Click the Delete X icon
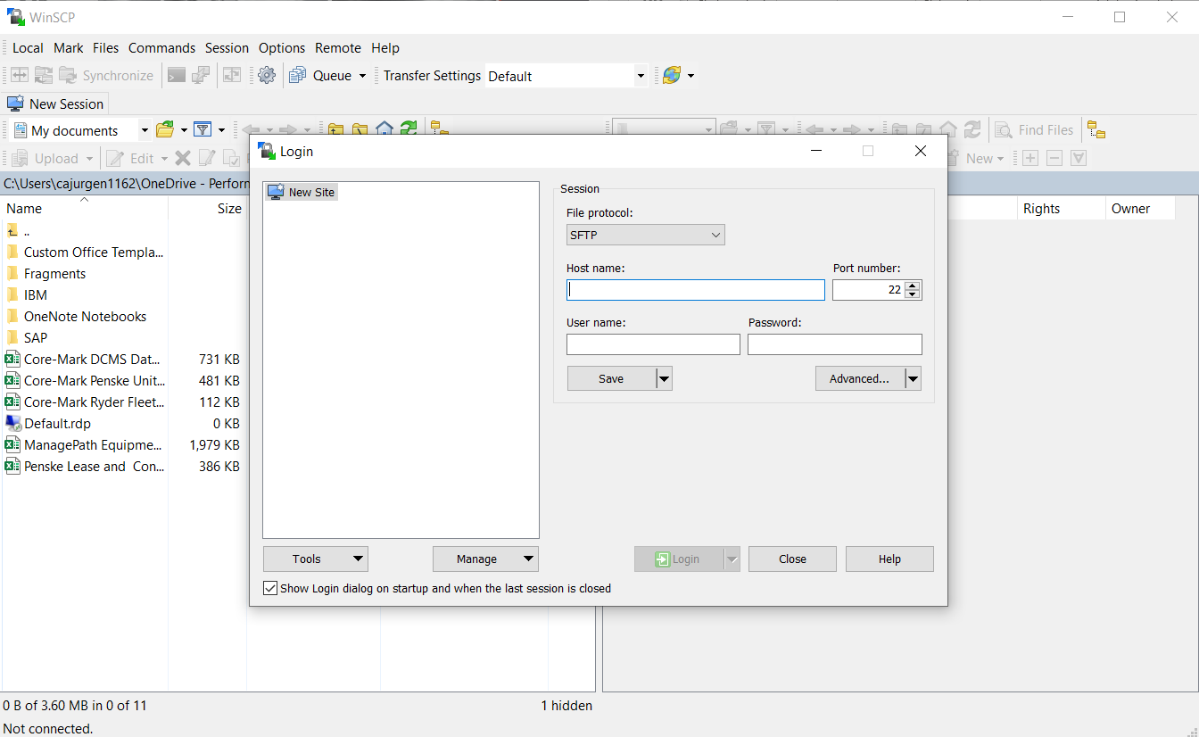 [x=183, y=158]
